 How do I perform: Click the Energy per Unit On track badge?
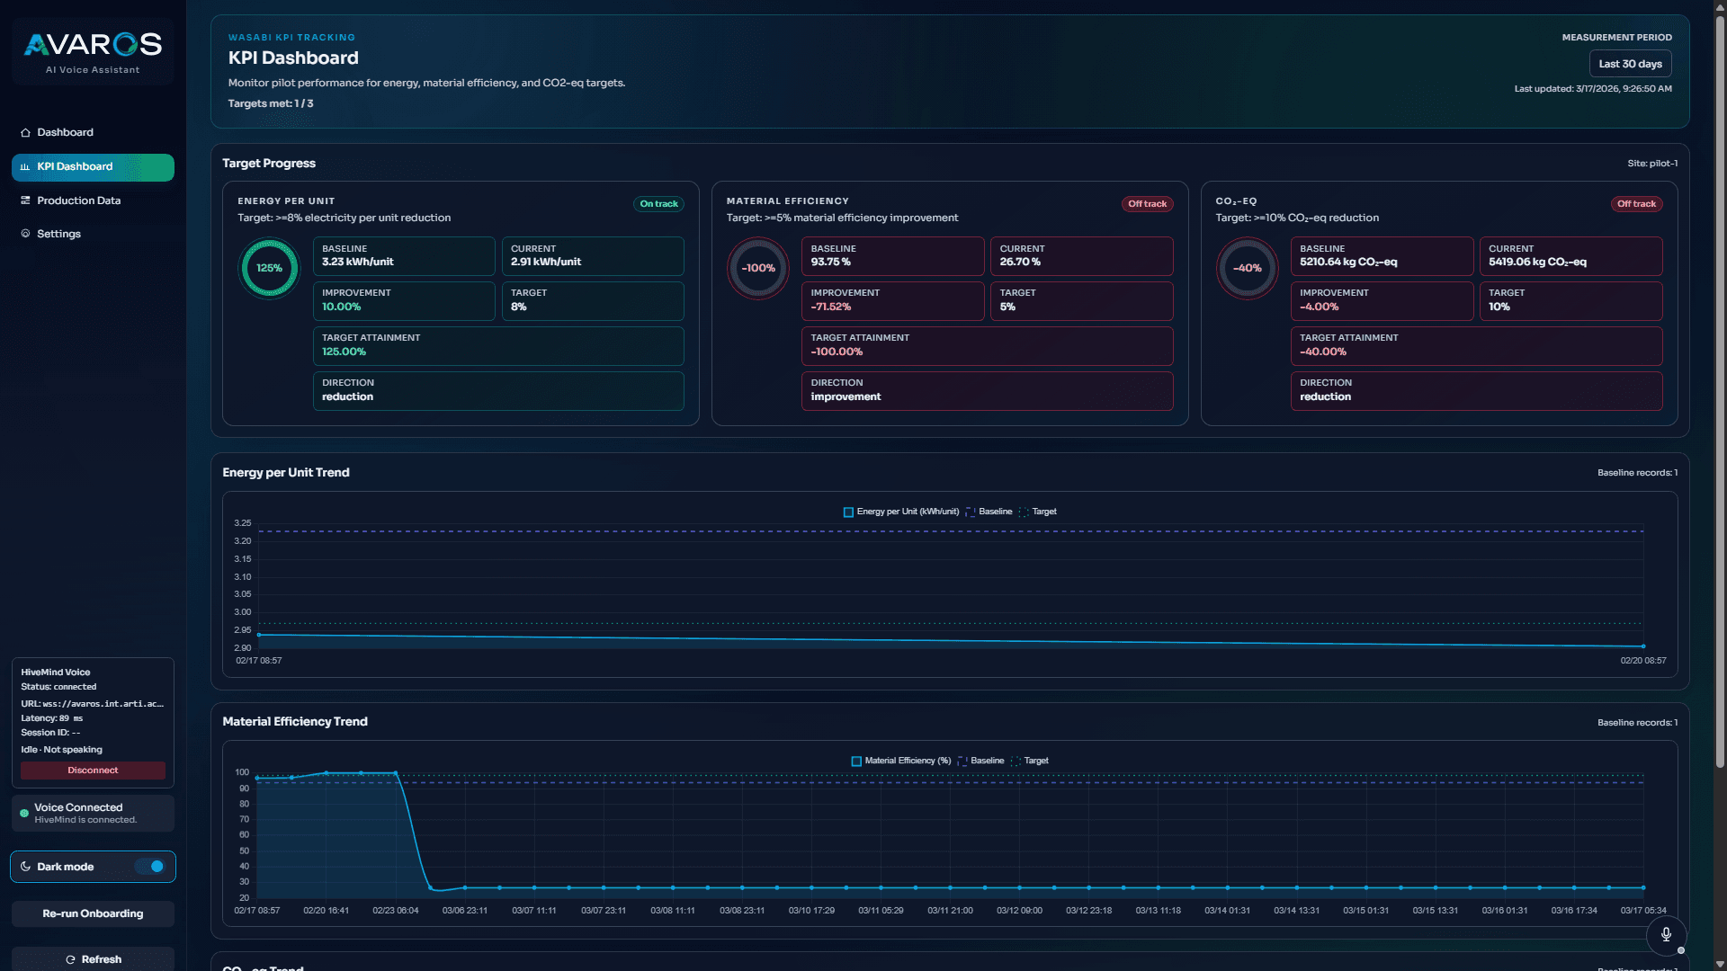pyautogui.click(x=658, y=204)
